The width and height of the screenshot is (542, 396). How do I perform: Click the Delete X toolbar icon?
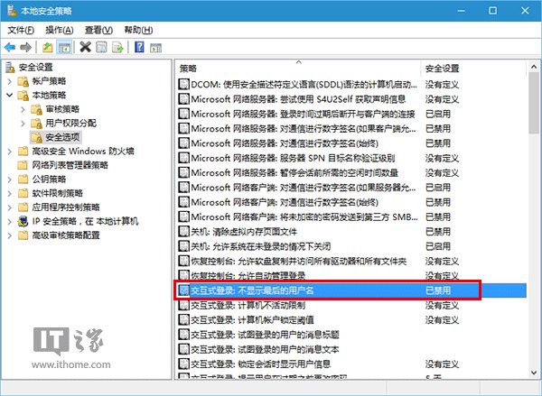tap(85, 47)
